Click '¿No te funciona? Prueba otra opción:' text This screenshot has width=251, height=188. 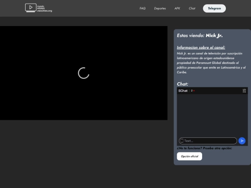tap(205, 148)
